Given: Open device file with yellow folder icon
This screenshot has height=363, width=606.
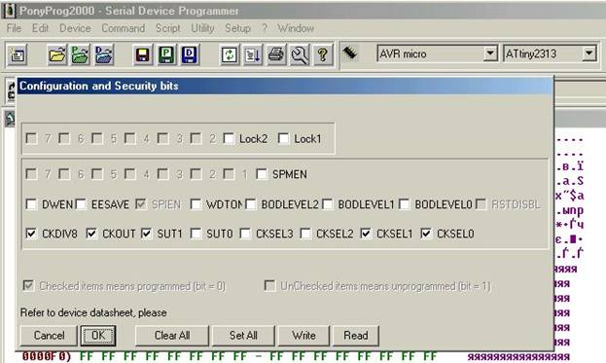Looking at the screenshot, I should point(56,54).
